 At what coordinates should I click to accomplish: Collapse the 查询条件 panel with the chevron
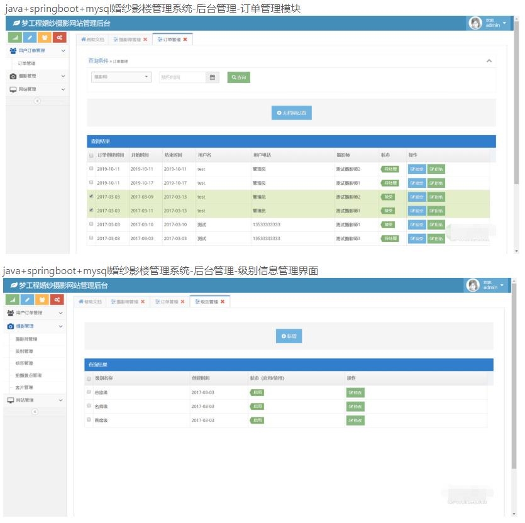[489, 61]
